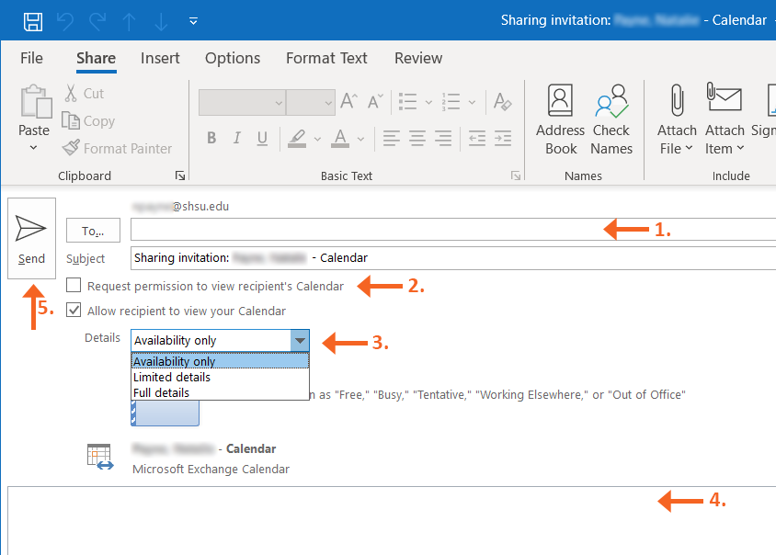Screen dimensions: 776x555
Task: Switch to Format Text tab
Action: click(326, 58)
